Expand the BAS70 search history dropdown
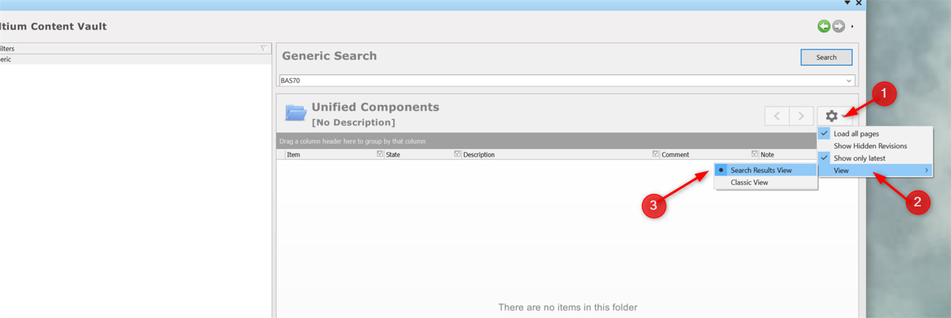The width and height of the screenshot is (951, 318). [849, 81]
